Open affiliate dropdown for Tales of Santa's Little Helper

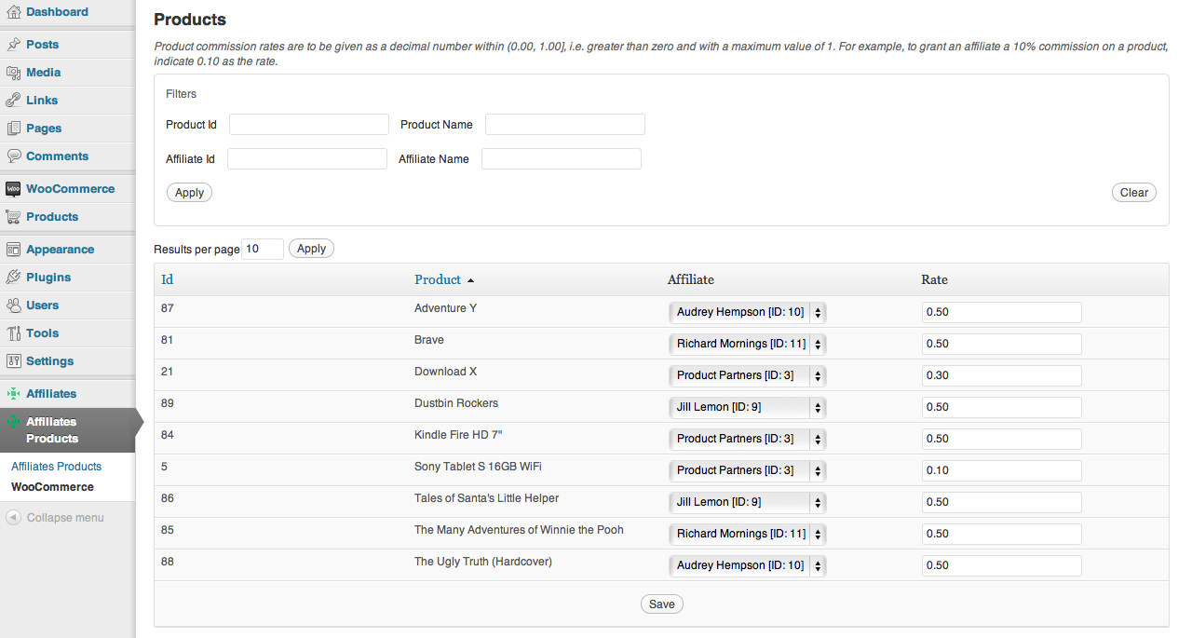coord(747,502)
